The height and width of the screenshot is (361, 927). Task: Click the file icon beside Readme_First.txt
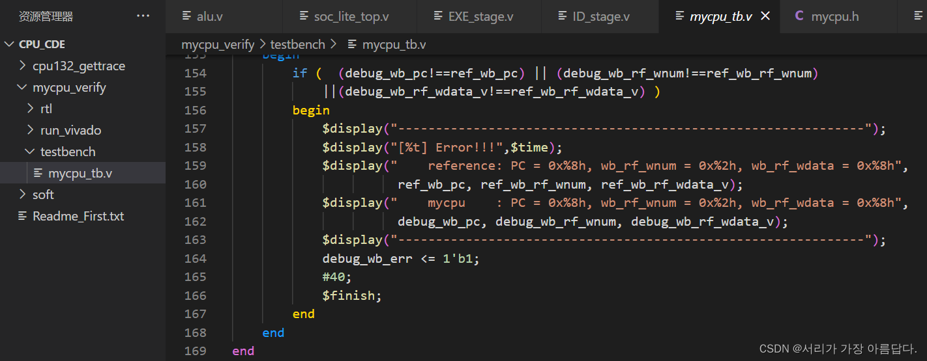pyautogui.click(x=23, y=216)
